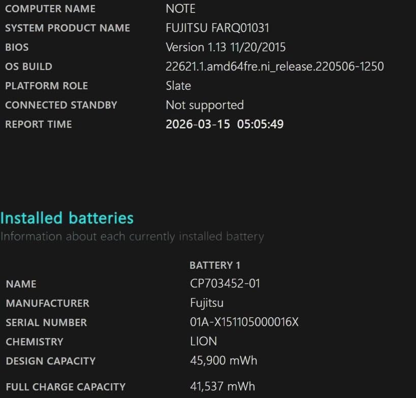Screen dimensions: 416x398
Task: Click the CONNECTED STANDBY label
Action: 61,105
